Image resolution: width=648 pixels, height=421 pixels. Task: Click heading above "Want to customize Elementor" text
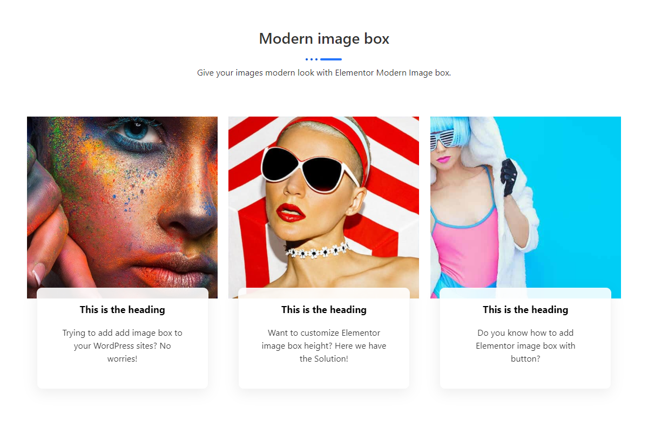(323, 310)
